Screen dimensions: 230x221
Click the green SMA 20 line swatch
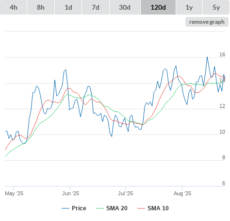point(100,208)
